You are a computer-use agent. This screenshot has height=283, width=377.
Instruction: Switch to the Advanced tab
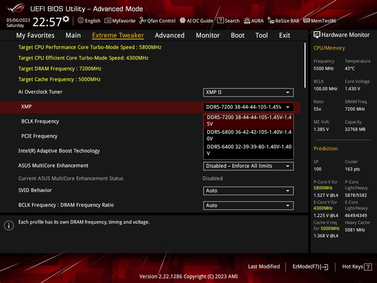pyautogui.click(x=169, y=35)
